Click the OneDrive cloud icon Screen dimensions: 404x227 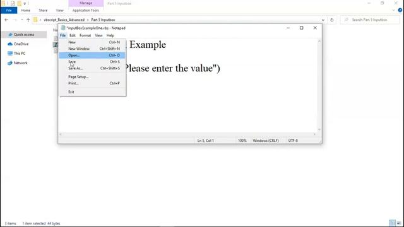coord(10,44)
